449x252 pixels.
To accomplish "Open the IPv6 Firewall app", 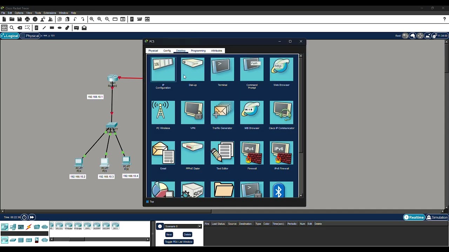I will tap(281, 153).
